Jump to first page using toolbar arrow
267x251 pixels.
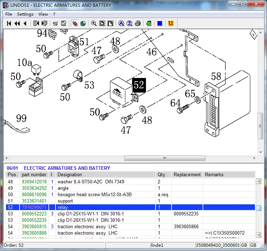pos(9,23)
